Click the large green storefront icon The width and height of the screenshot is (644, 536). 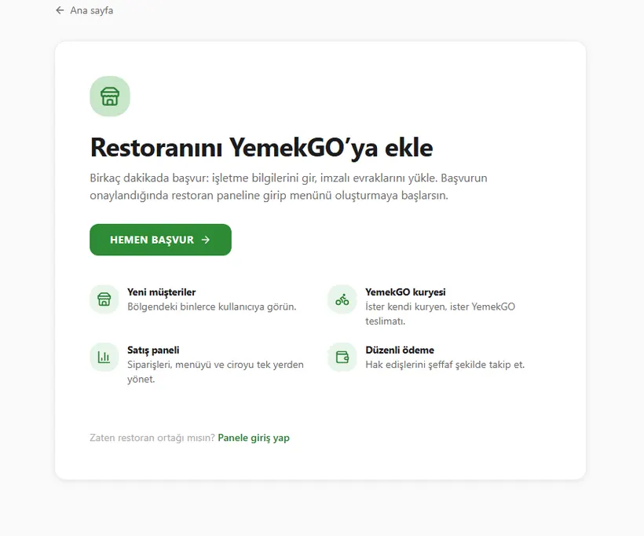[110, 96]
